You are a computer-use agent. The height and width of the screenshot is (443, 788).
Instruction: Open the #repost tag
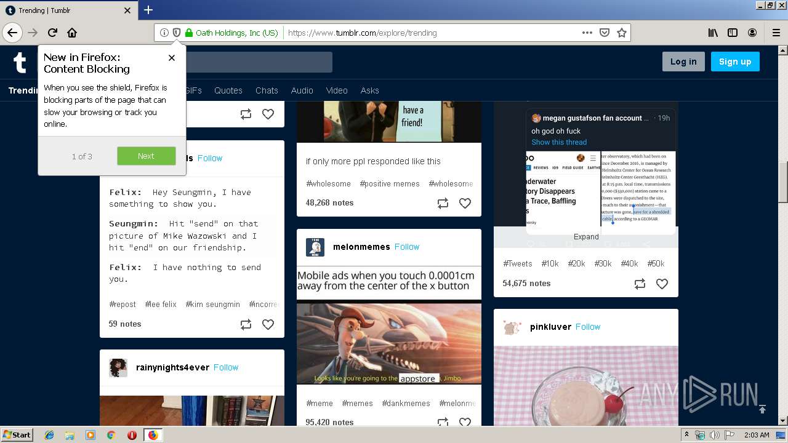(x=123, y=305)
